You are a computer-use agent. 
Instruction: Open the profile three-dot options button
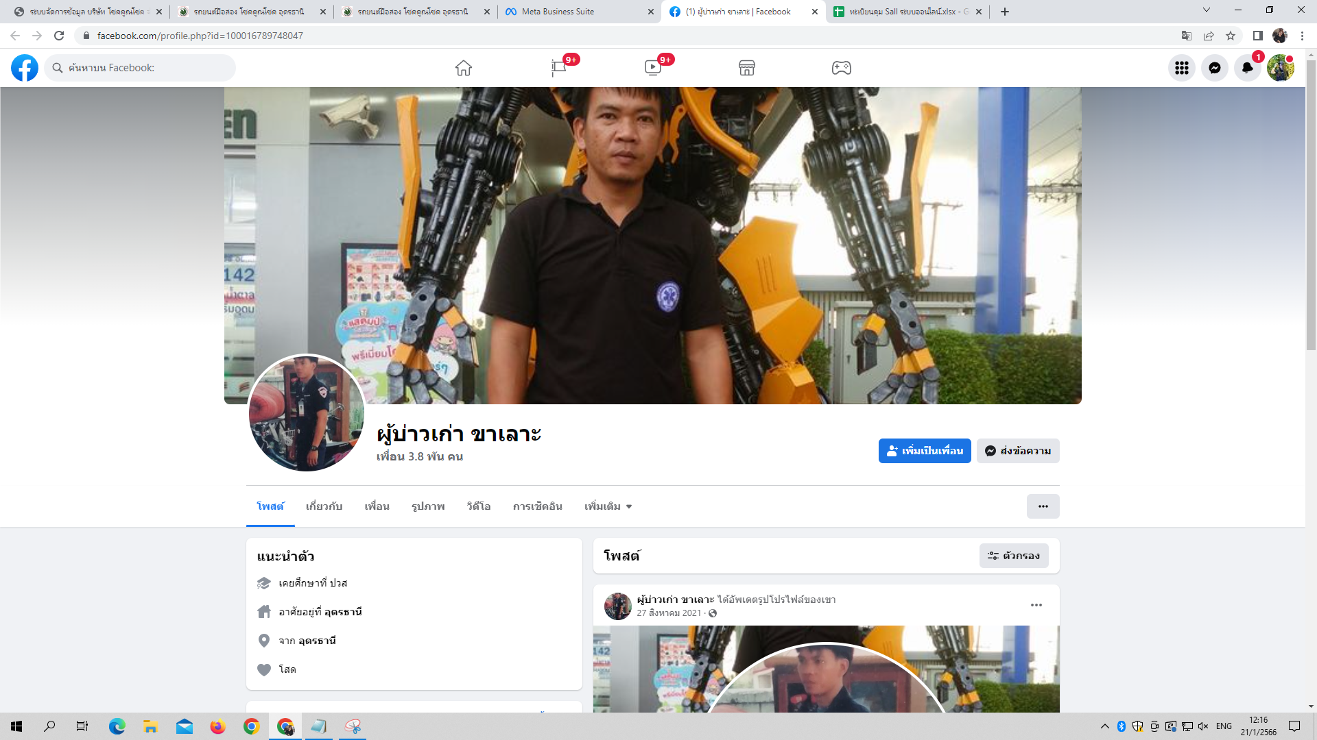(1043, 506)
